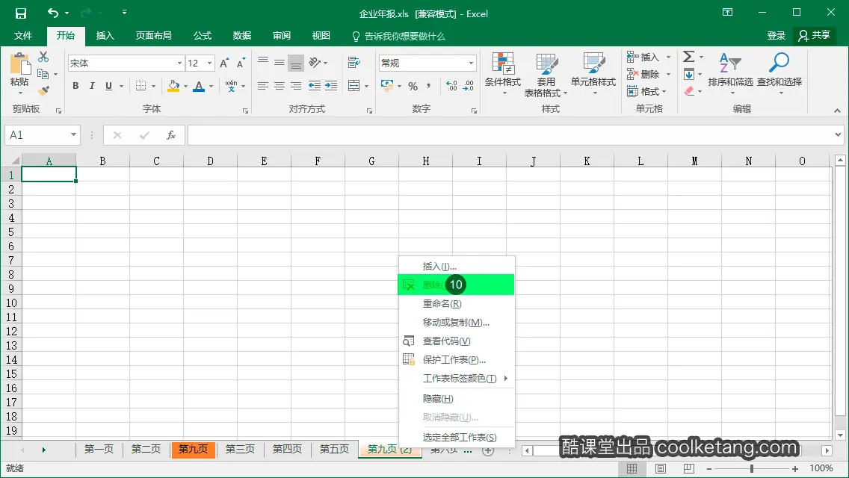Image resolution: width=849 pixels, height=478 pixels.
Task: Click the Undo arrow icon
Action: tap(53, 13)
